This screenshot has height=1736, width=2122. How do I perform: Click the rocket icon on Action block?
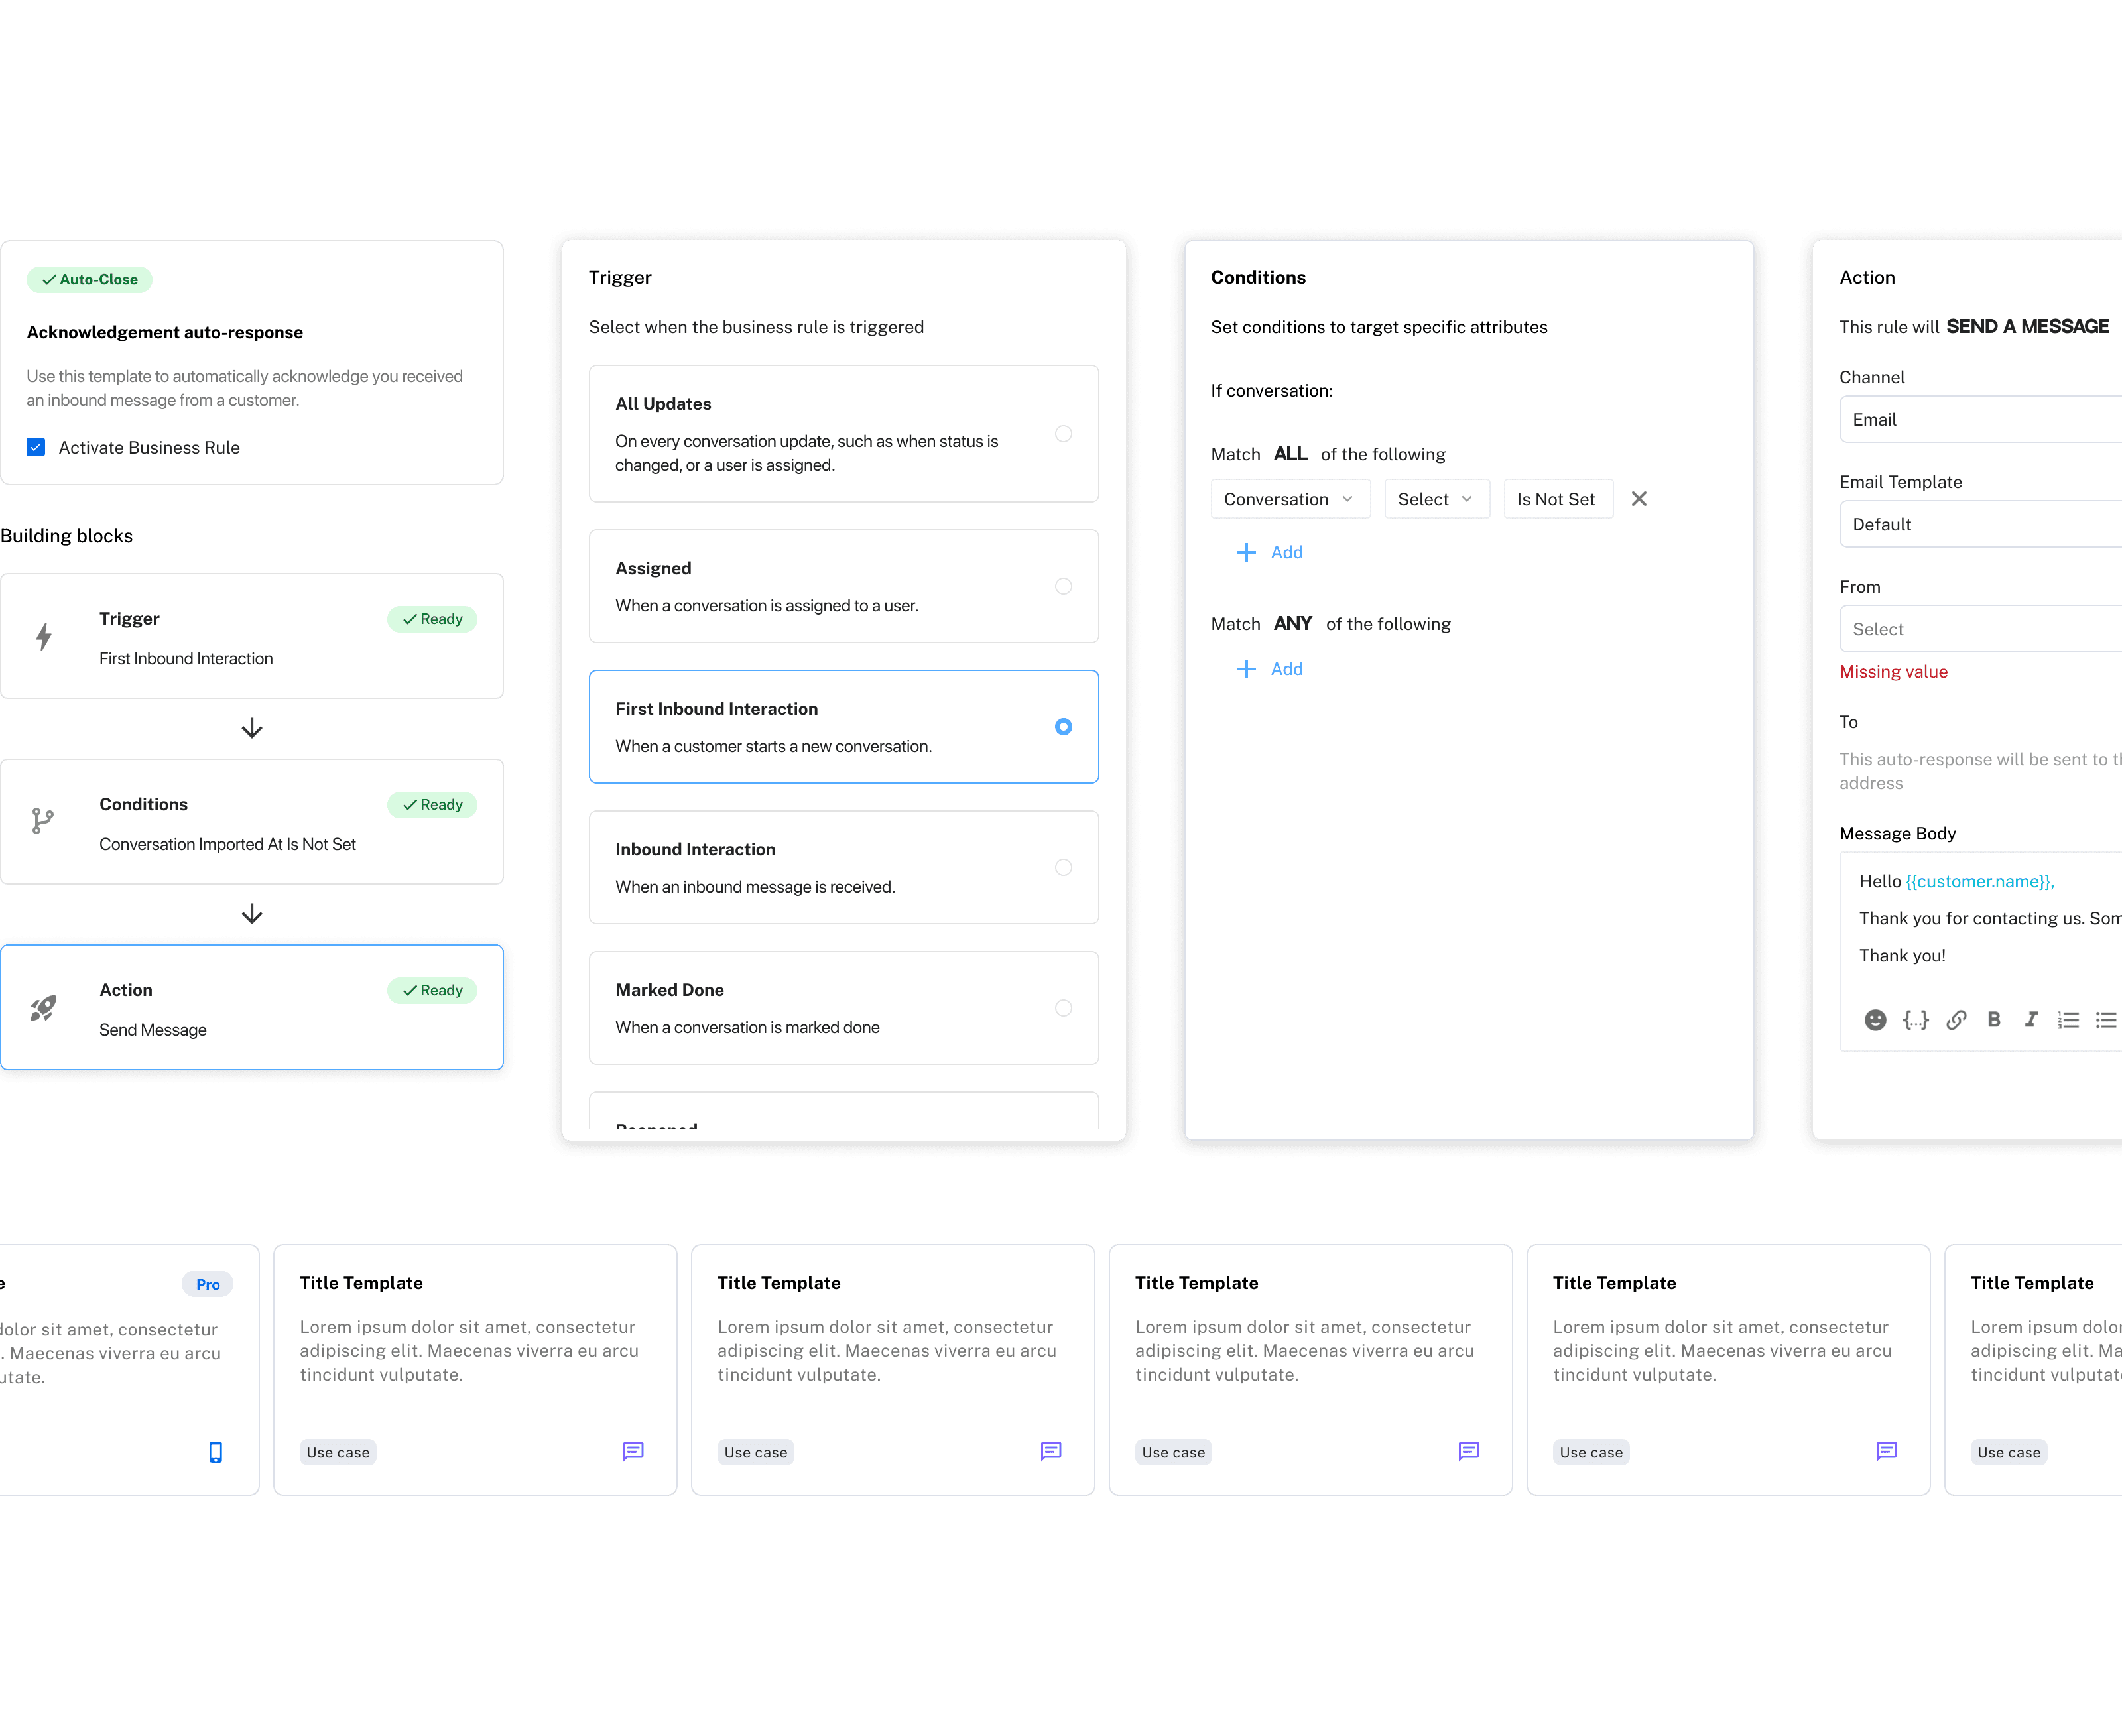click(x=43, y=1008)
